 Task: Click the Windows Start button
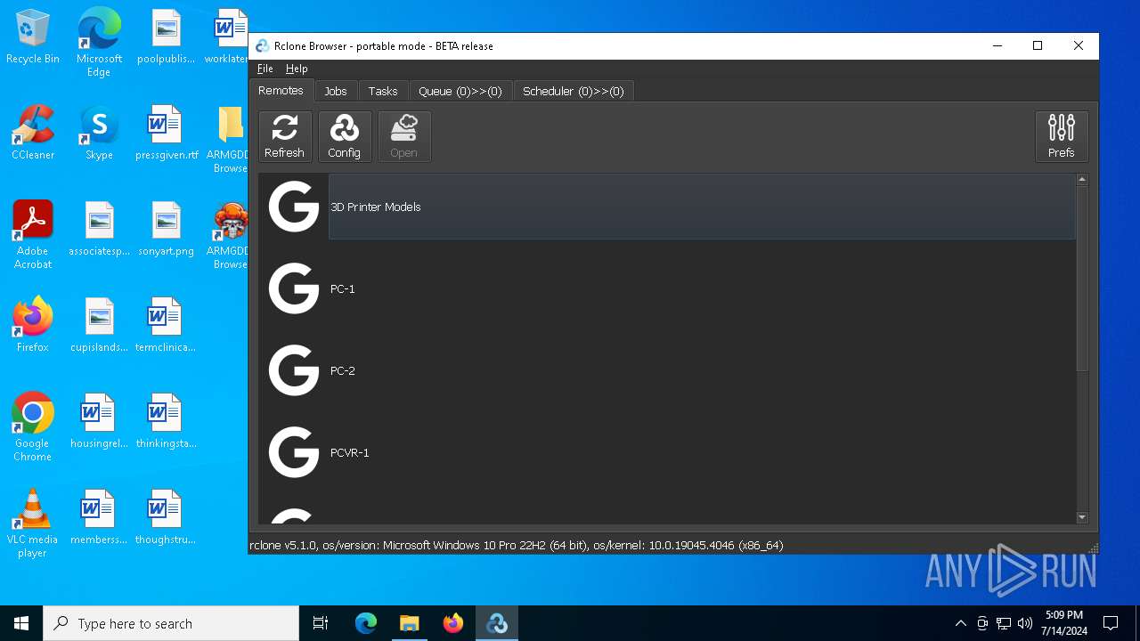click(21, 623)
